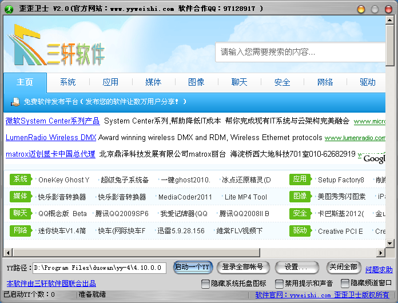Switch to the 主页 tab
The width and height of the screenshot is (398, 303).
25,82
